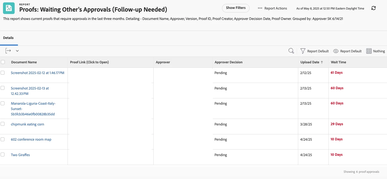Click the Document Name column header
This screenshot has height=179, width=387.
click(x=24, y=62)
